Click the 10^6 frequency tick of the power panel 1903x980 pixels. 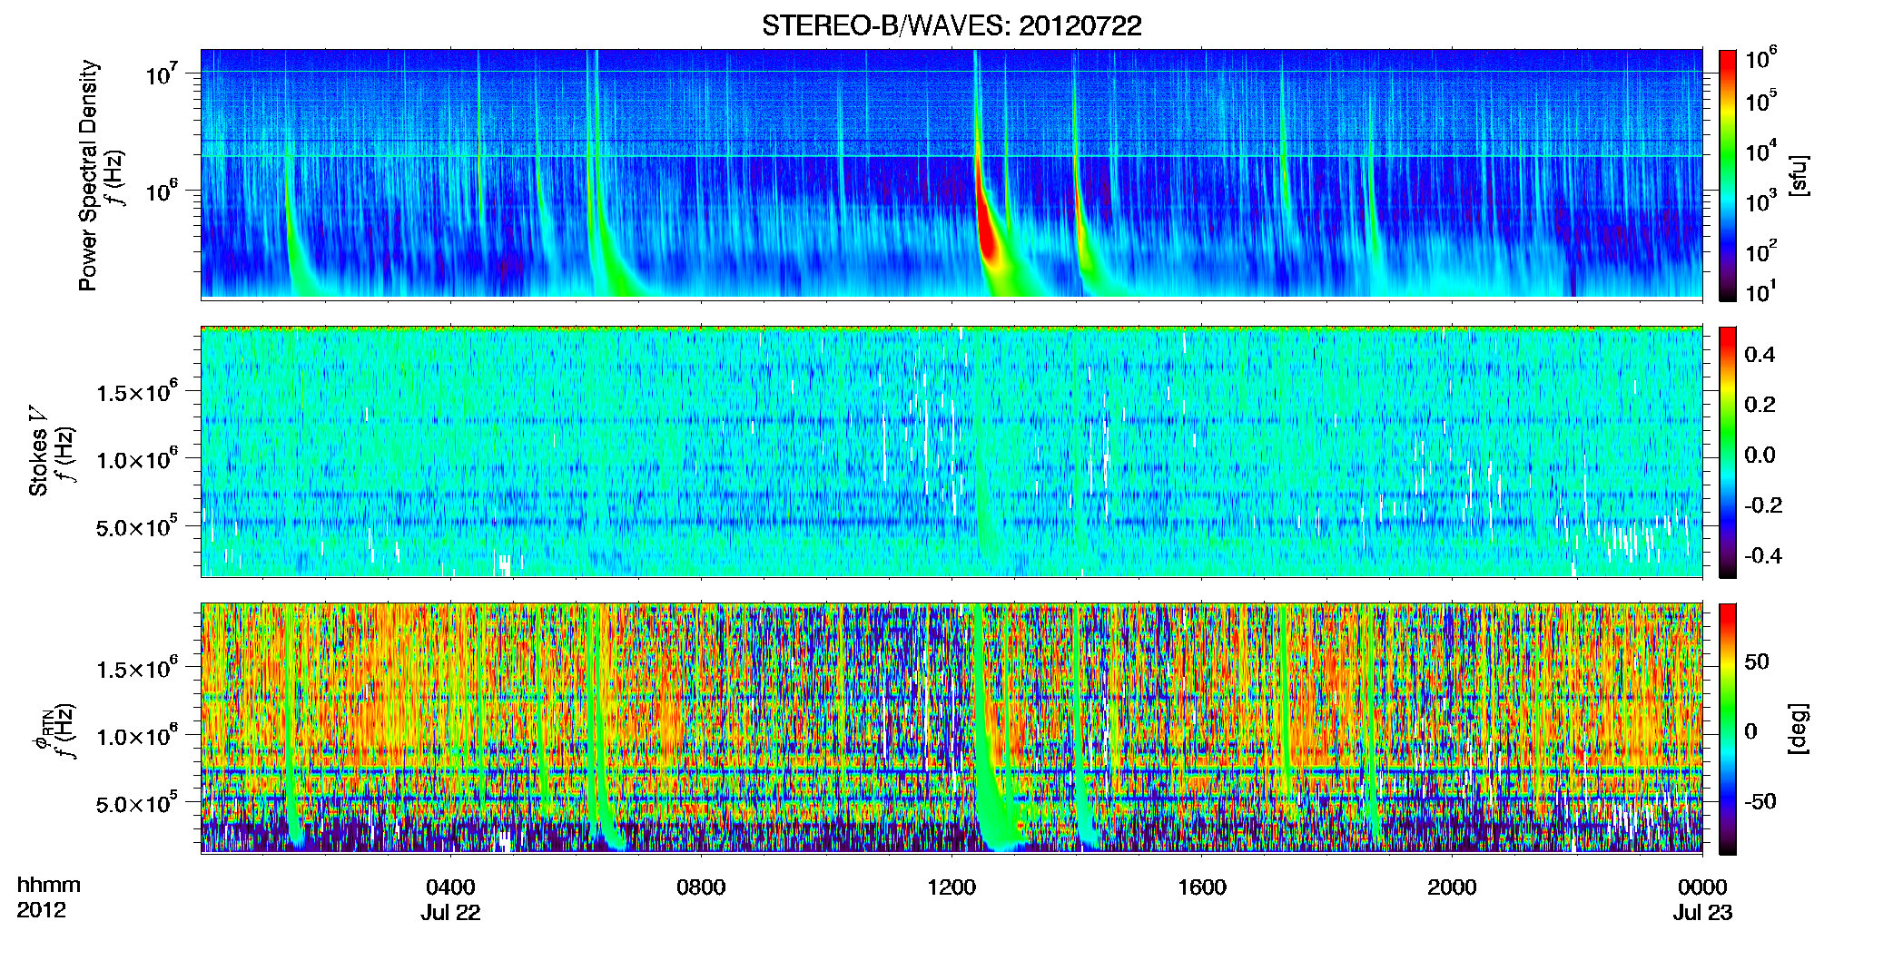coord(162,191)
